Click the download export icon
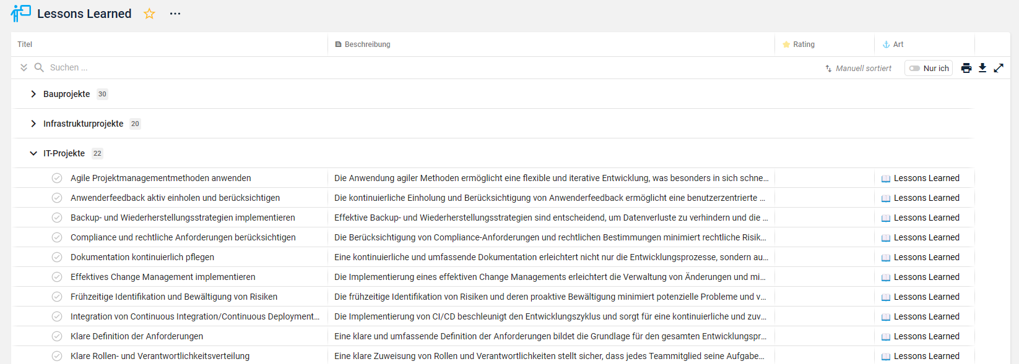Screen dimensions: 1019x364 [982, 68]
